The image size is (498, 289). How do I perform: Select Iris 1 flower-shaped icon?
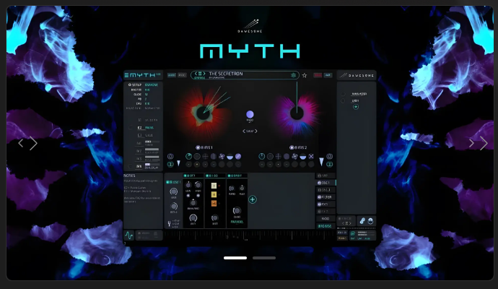(222, 156)
